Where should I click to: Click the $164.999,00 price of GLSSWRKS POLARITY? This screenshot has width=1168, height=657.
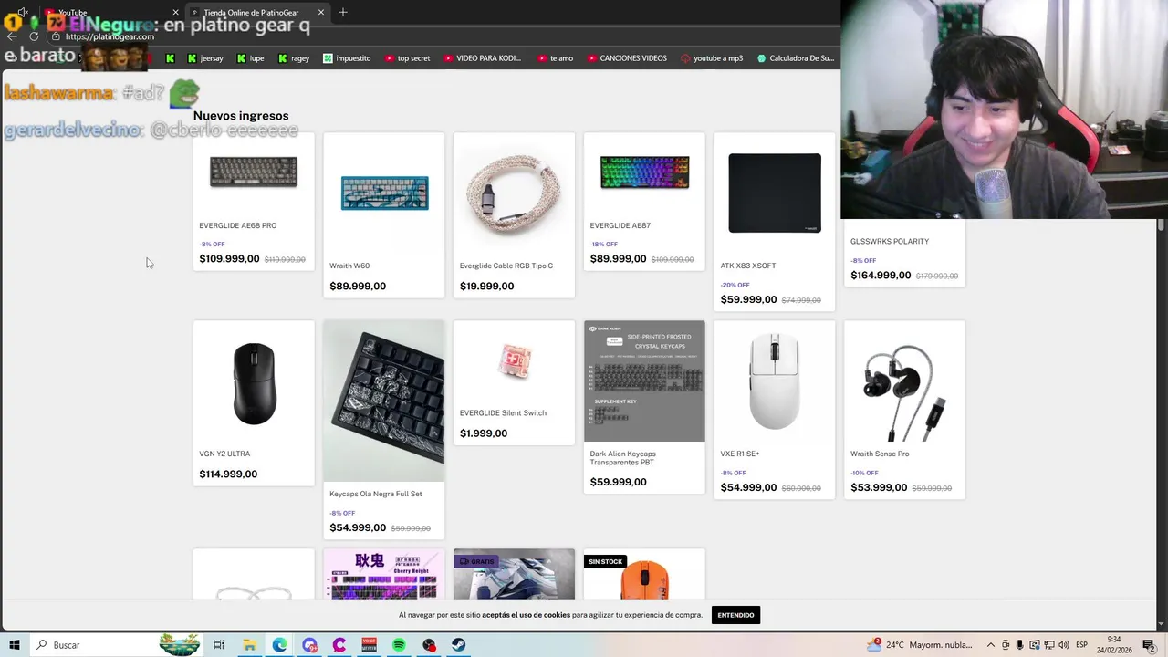pyautogui.click(x=881, y=276)
